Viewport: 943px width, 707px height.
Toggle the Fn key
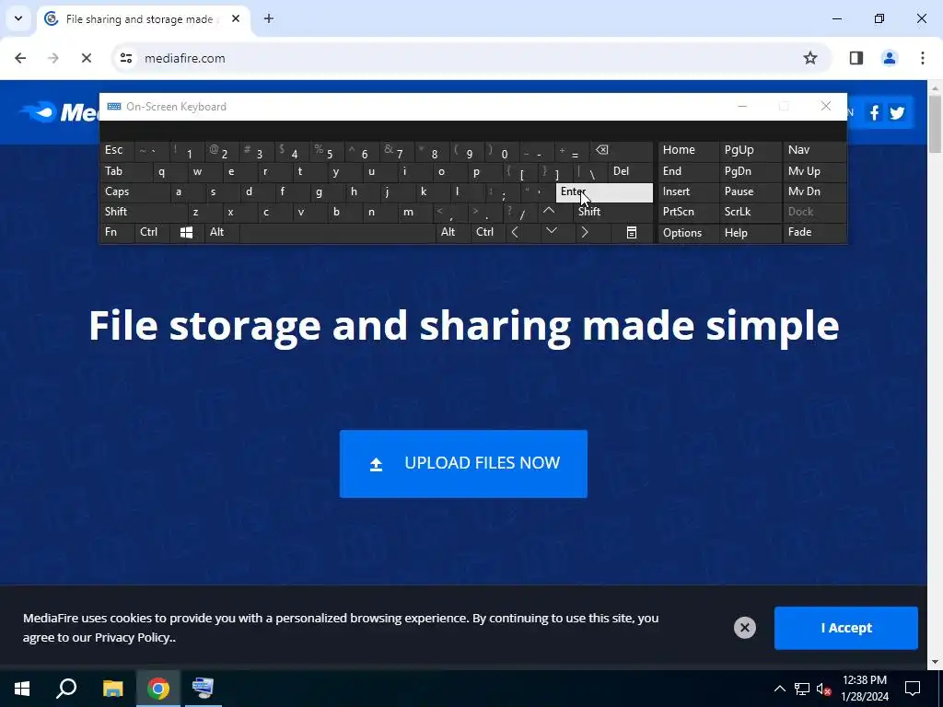(x=117, y=233)
